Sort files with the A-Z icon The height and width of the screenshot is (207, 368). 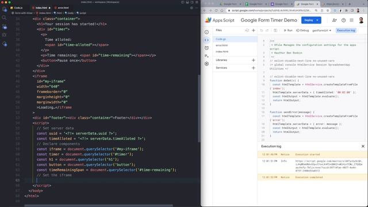(247, 30)
